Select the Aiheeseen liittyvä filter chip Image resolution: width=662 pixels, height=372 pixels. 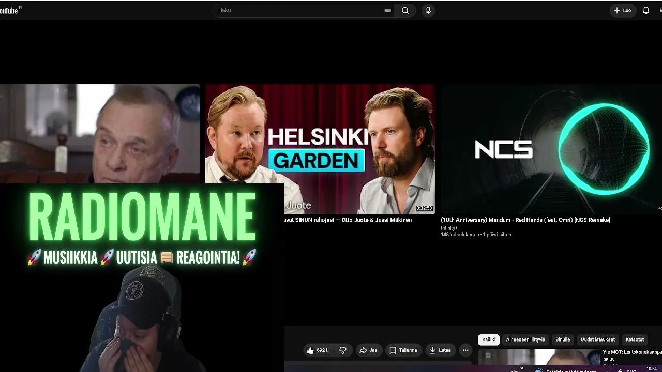(x=525, y=339)
